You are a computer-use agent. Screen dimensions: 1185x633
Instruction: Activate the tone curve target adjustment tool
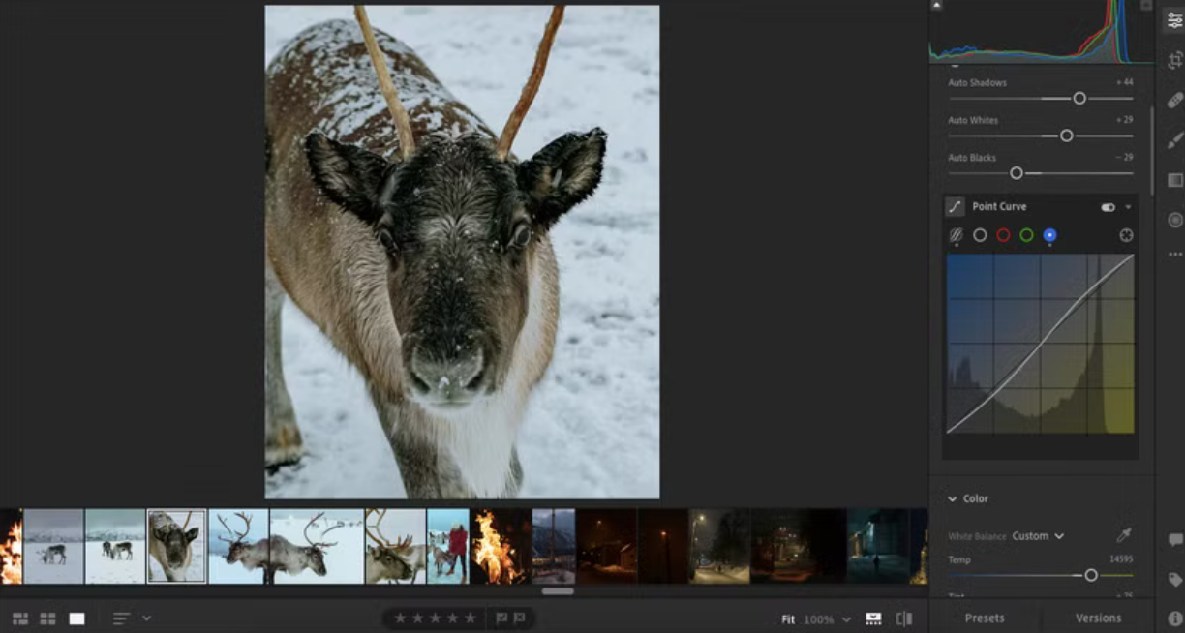pos(1126,235)
